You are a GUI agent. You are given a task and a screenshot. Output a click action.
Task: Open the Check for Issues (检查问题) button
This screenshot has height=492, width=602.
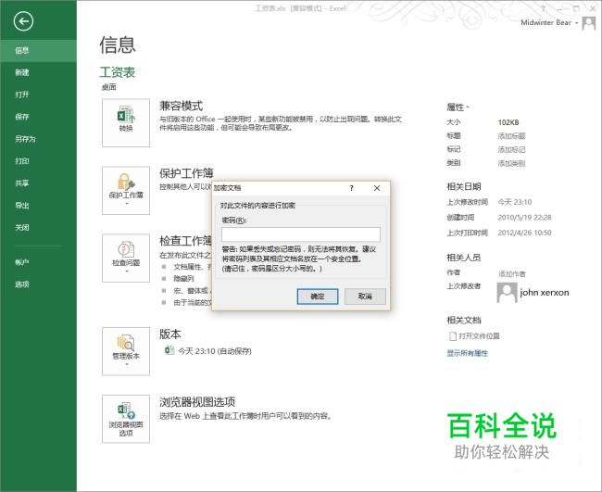tap(126, 259)
